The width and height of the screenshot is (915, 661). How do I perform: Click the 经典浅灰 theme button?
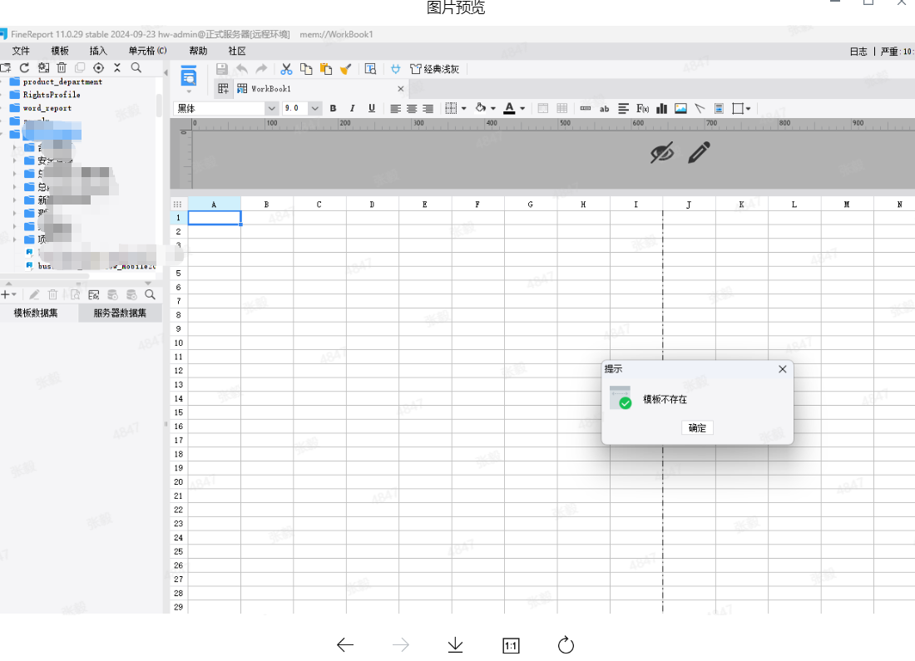click(x=435, y=69)
